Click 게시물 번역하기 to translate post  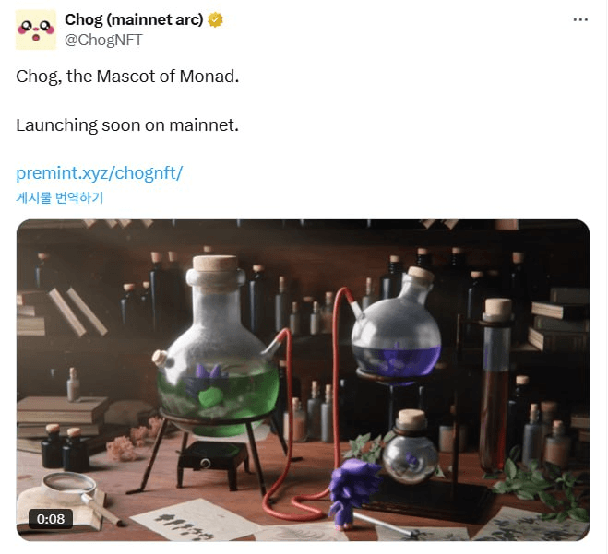59,197
